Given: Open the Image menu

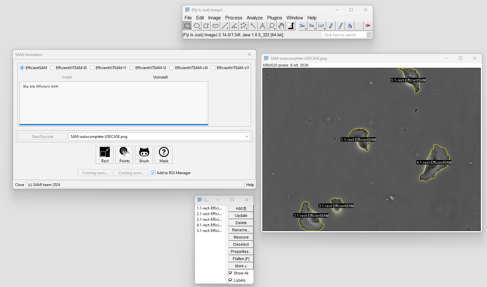Looking at the screenshot, I should click(x=215, y=18).
